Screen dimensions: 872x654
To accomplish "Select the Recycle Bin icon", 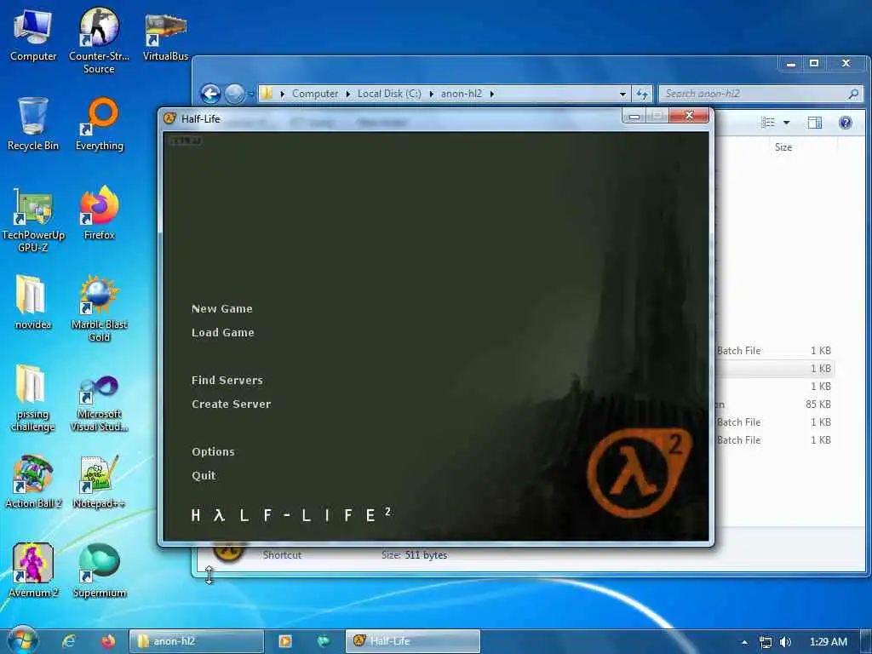I will pyautogui.click(x=33, y=124).
